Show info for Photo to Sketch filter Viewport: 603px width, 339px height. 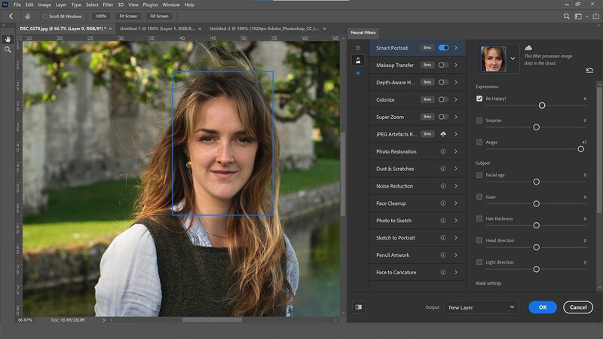[x=443, y=221]
